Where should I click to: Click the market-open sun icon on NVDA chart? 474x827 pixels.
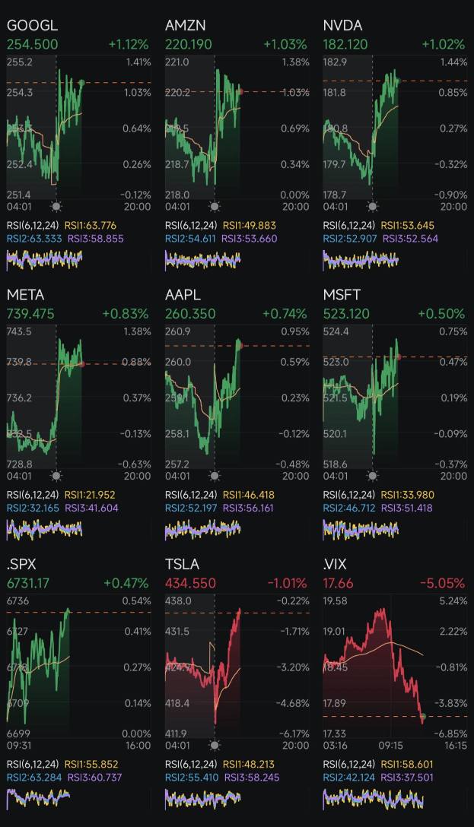pyautogui.click(x=372, y=206)
